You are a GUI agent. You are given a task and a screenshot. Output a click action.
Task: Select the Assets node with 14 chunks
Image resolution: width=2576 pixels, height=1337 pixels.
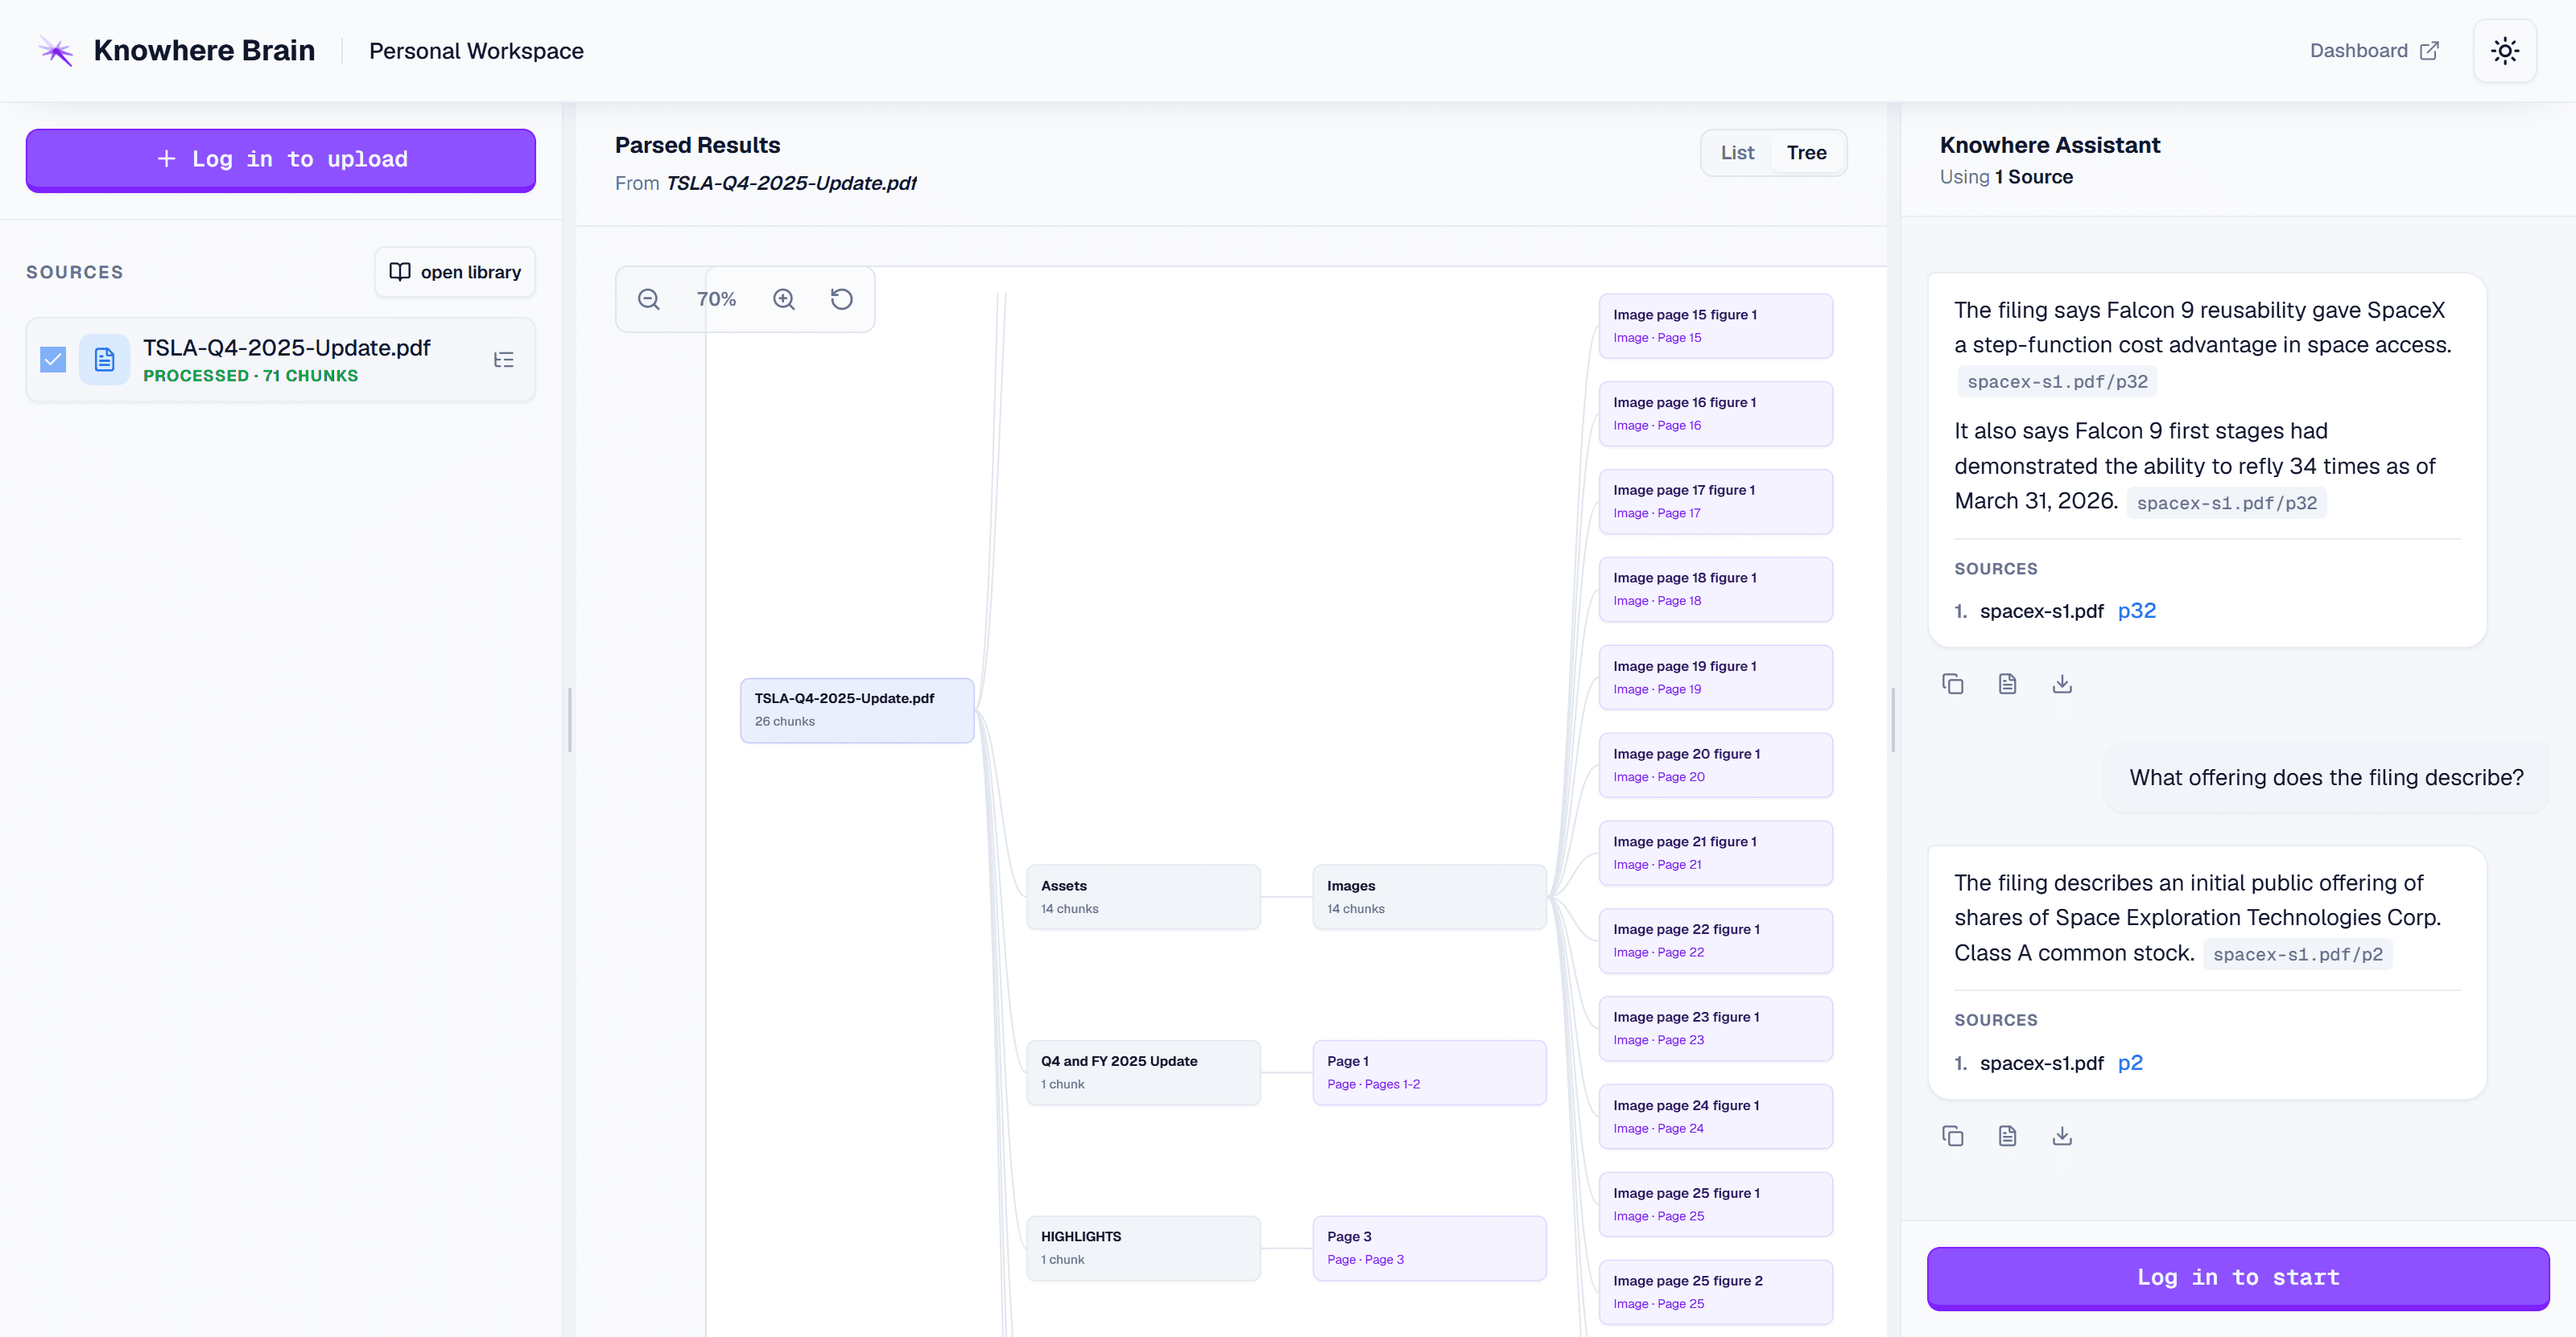[x=1143, y=896]
